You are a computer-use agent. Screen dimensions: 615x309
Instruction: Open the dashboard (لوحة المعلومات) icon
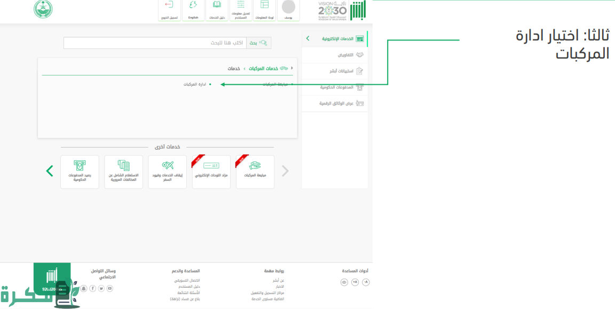[264, 10]
